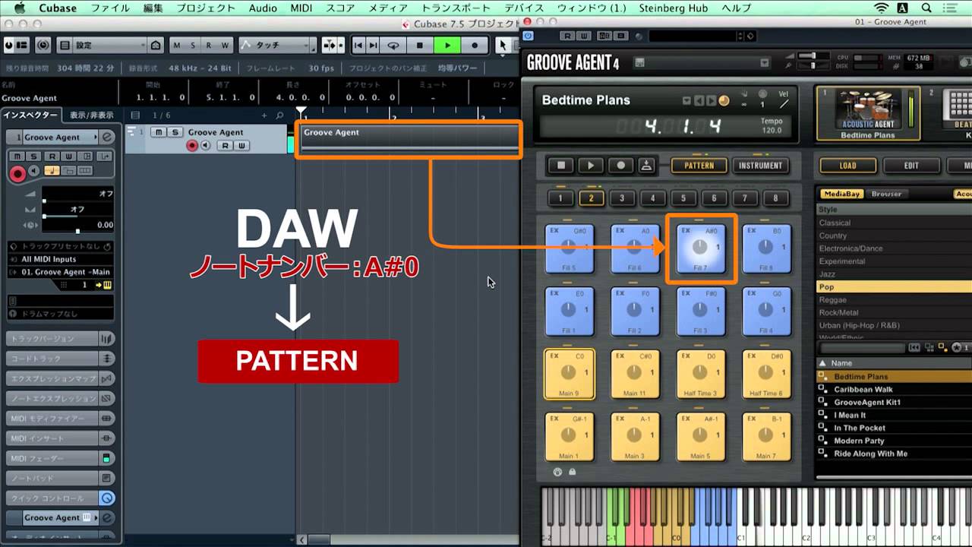Screen dimensions: 972x547
Task: Click the Apple menu logo
Action: click(20, 8)
